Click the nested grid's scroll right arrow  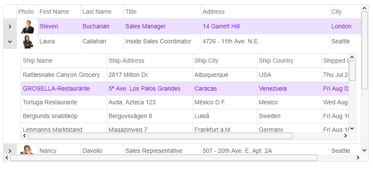point(346,136)
